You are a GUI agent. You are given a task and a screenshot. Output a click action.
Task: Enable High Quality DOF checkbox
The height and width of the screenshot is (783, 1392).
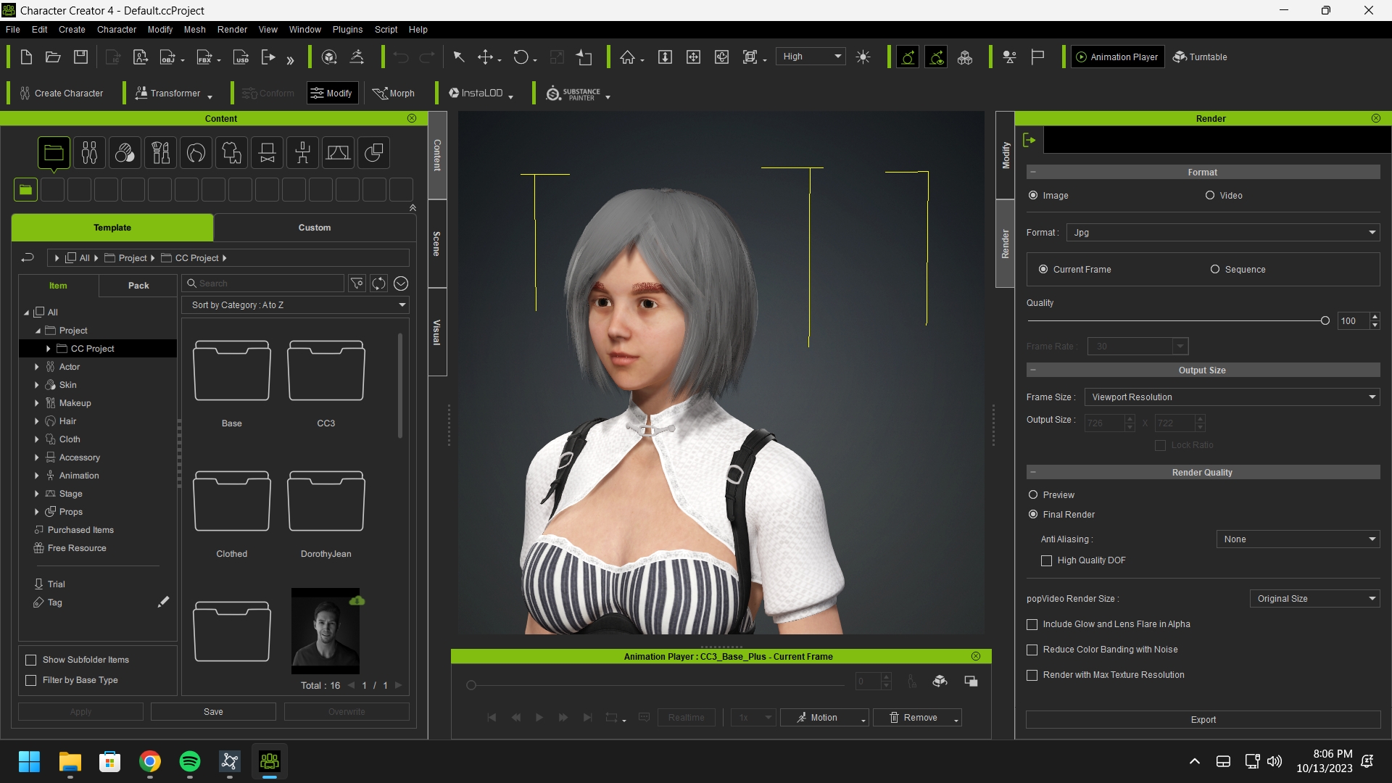1046,560
